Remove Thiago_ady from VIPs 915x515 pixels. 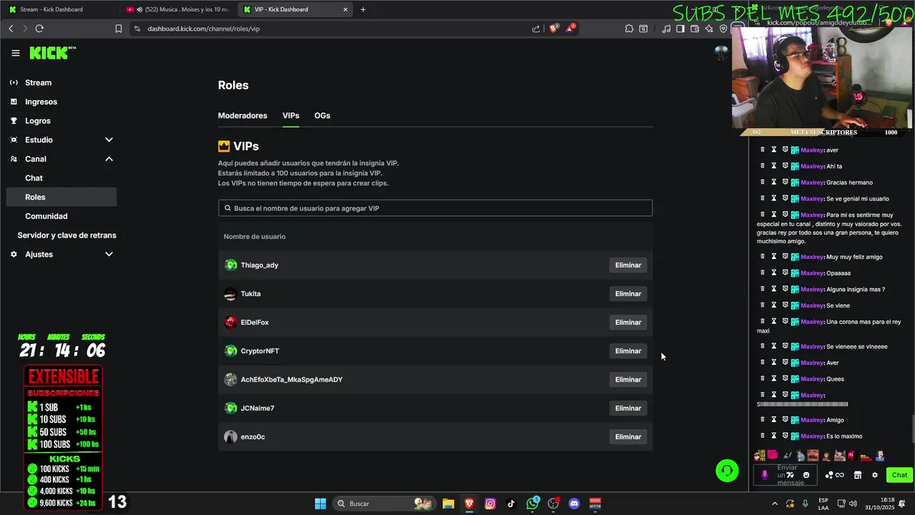pyautogui.click(x=628, y=265)
